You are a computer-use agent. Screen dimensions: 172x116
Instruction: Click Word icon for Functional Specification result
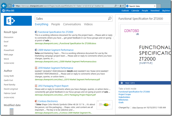click(x=36, y=32)
